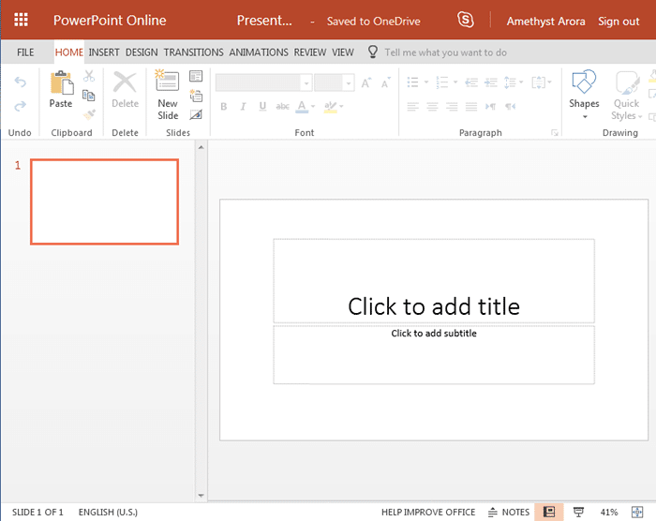
Task: Switch to the DESIGN tab
Action: pyautogui.click(x=142, y=52)
